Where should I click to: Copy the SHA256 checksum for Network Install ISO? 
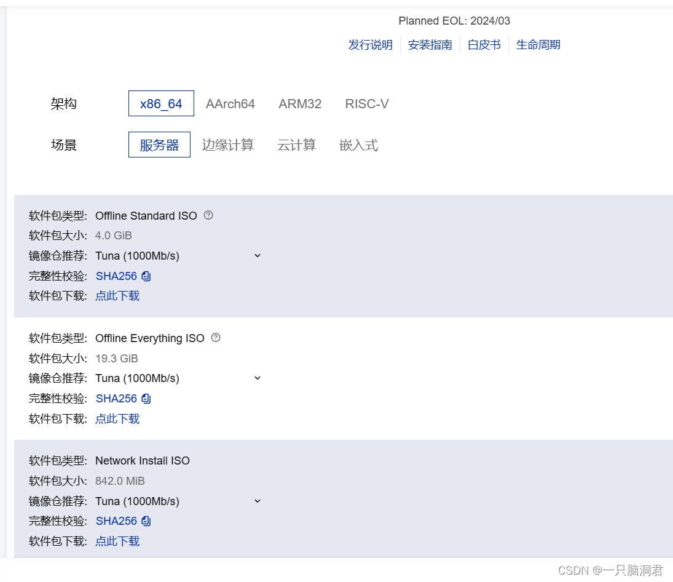click(146, 520)
